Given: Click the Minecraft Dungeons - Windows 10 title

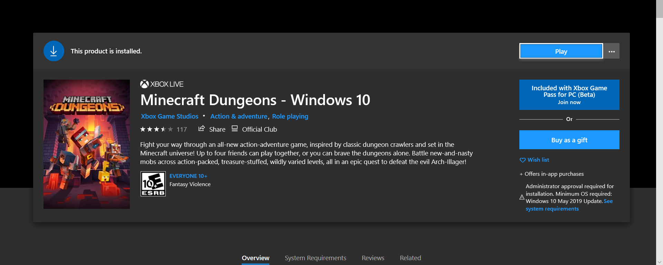Looking at the screenshot, I should point(255,100).
